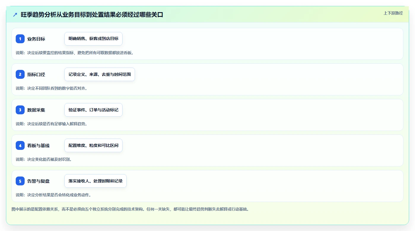Click the note 决定变化能否被及时识别
The height and width of the screenshot is (231, 415).
point(44,159)
